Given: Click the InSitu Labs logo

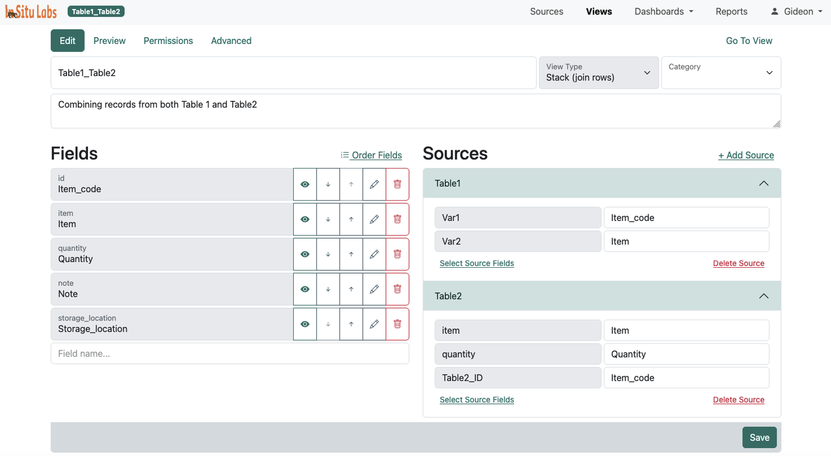Looking at the screenshot, I should click(x=31, y=11).
